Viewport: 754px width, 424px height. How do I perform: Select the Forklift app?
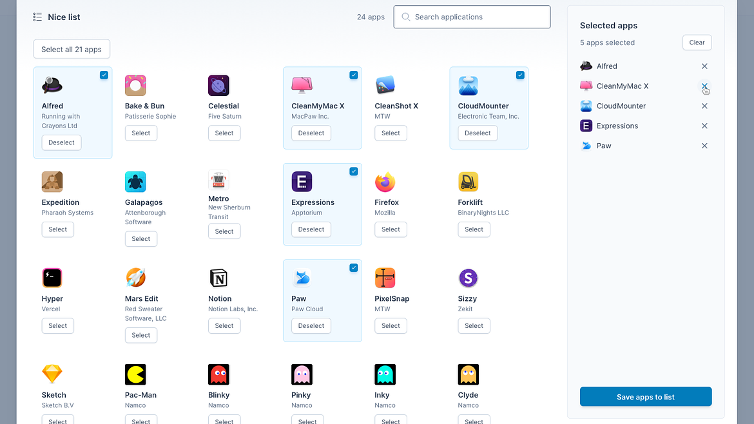tap(474, 229)
